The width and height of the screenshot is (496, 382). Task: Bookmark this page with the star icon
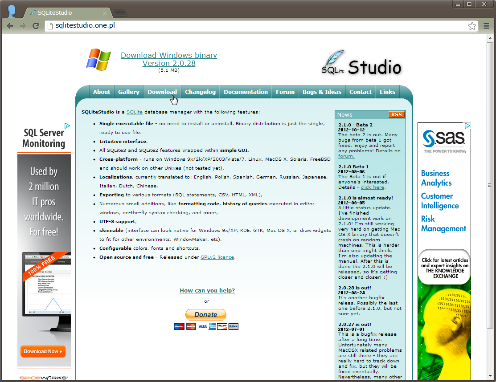click(472, 26)
